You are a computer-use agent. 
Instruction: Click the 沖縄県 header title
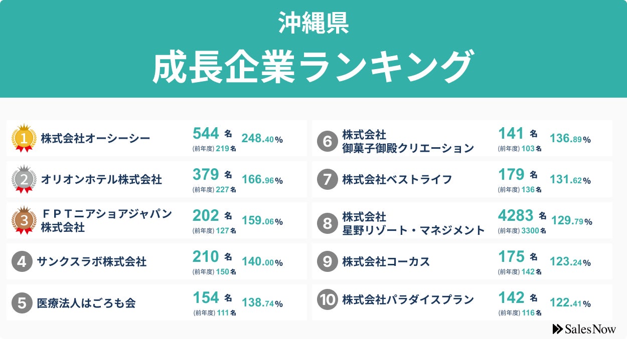tap(314, 24)
